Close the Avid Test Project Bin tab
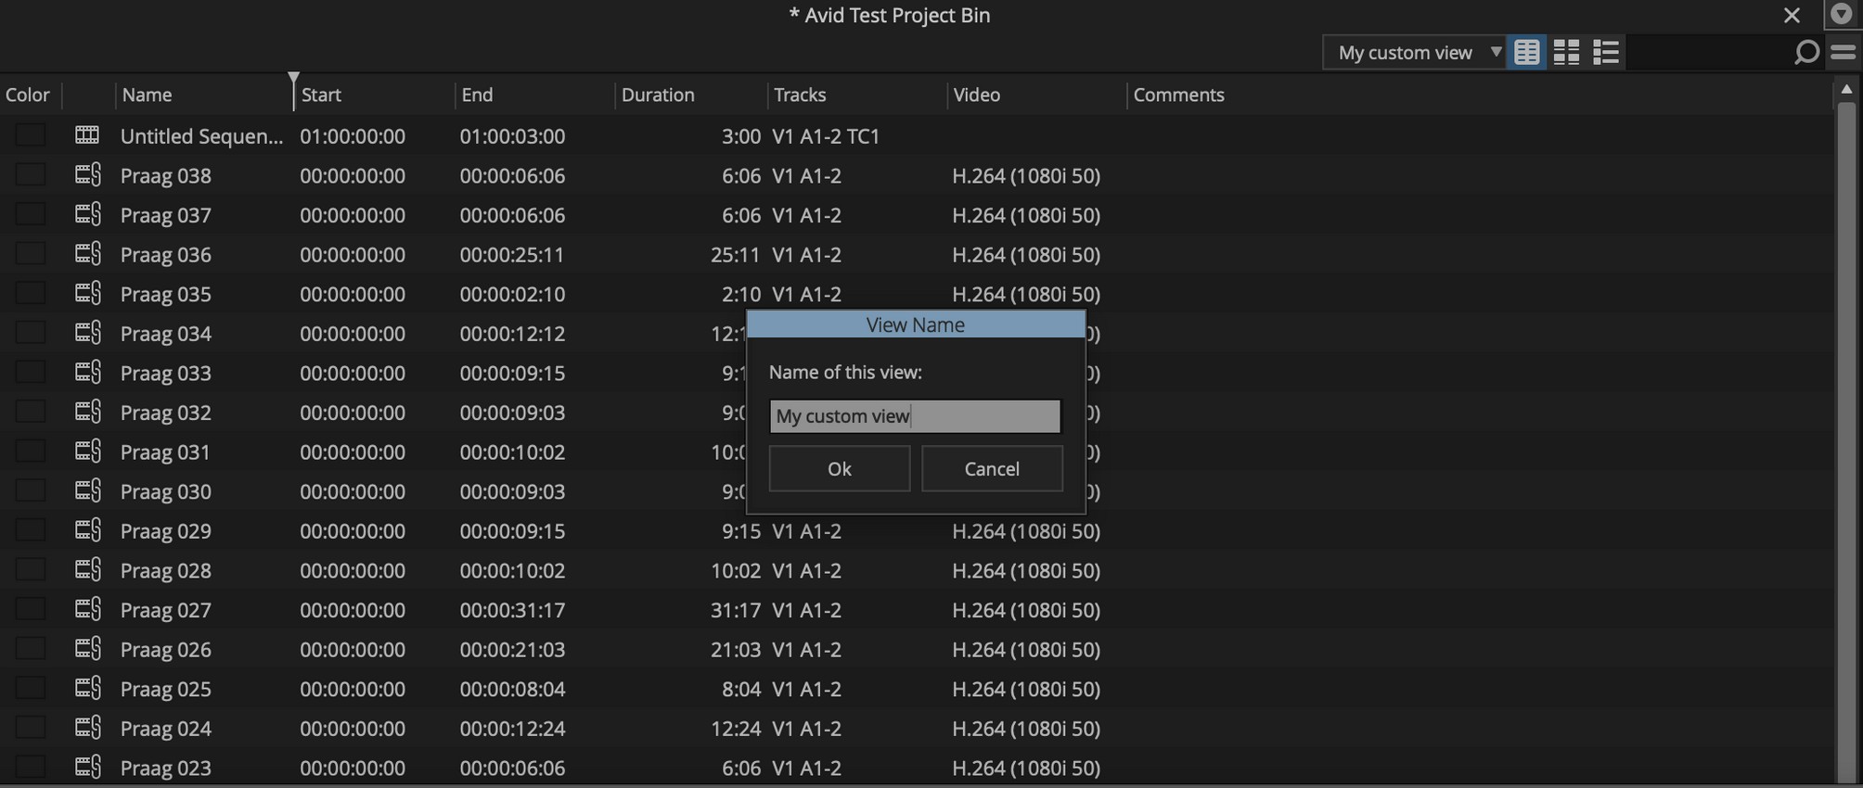The image size is (1863, 788). point(1792,15)
